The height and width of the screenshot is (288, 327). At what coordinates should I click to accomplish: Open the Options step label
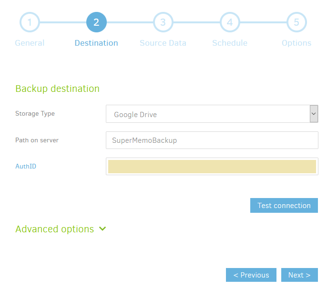[x=296, y=43]
